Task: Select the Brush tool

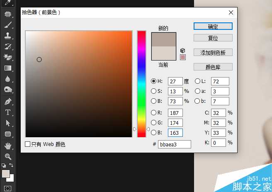Action: pyautogui.click(x=7, y=25)
